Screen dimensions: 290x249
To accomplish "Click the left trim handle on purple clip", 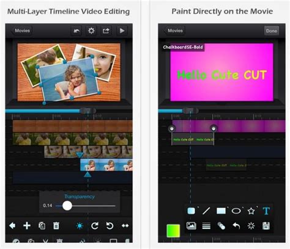I will (x=172, y=128).
